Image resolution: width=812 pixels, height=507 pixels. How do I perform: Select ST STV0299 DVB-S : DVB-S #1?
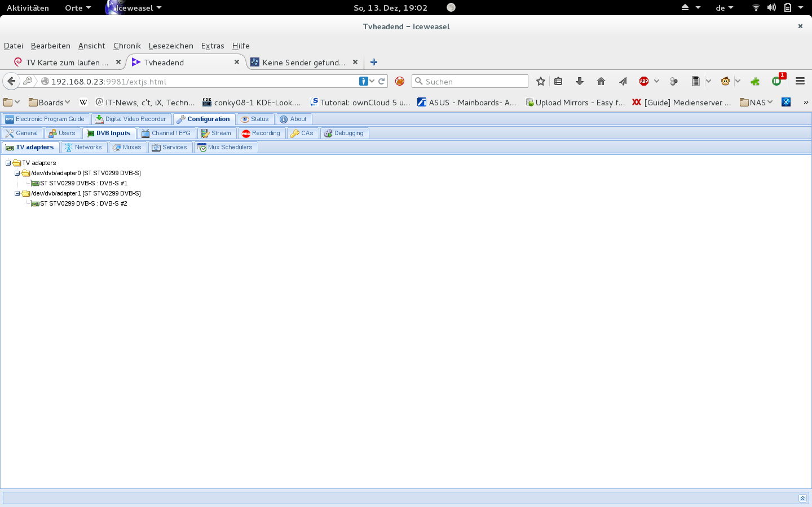tap(83, 183)
